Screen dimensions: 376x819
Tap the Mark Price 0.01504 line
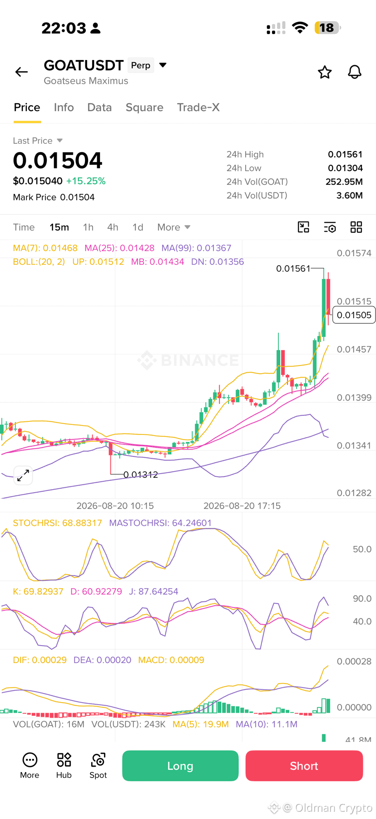tap(54, 197)
